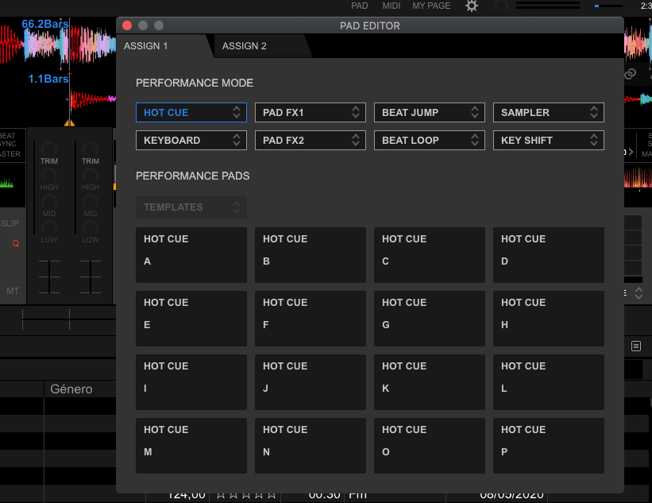Open the BEAT LOOP performance mode dropdown
The width and height of the screenshot is (652, 503).
point(430,140)
